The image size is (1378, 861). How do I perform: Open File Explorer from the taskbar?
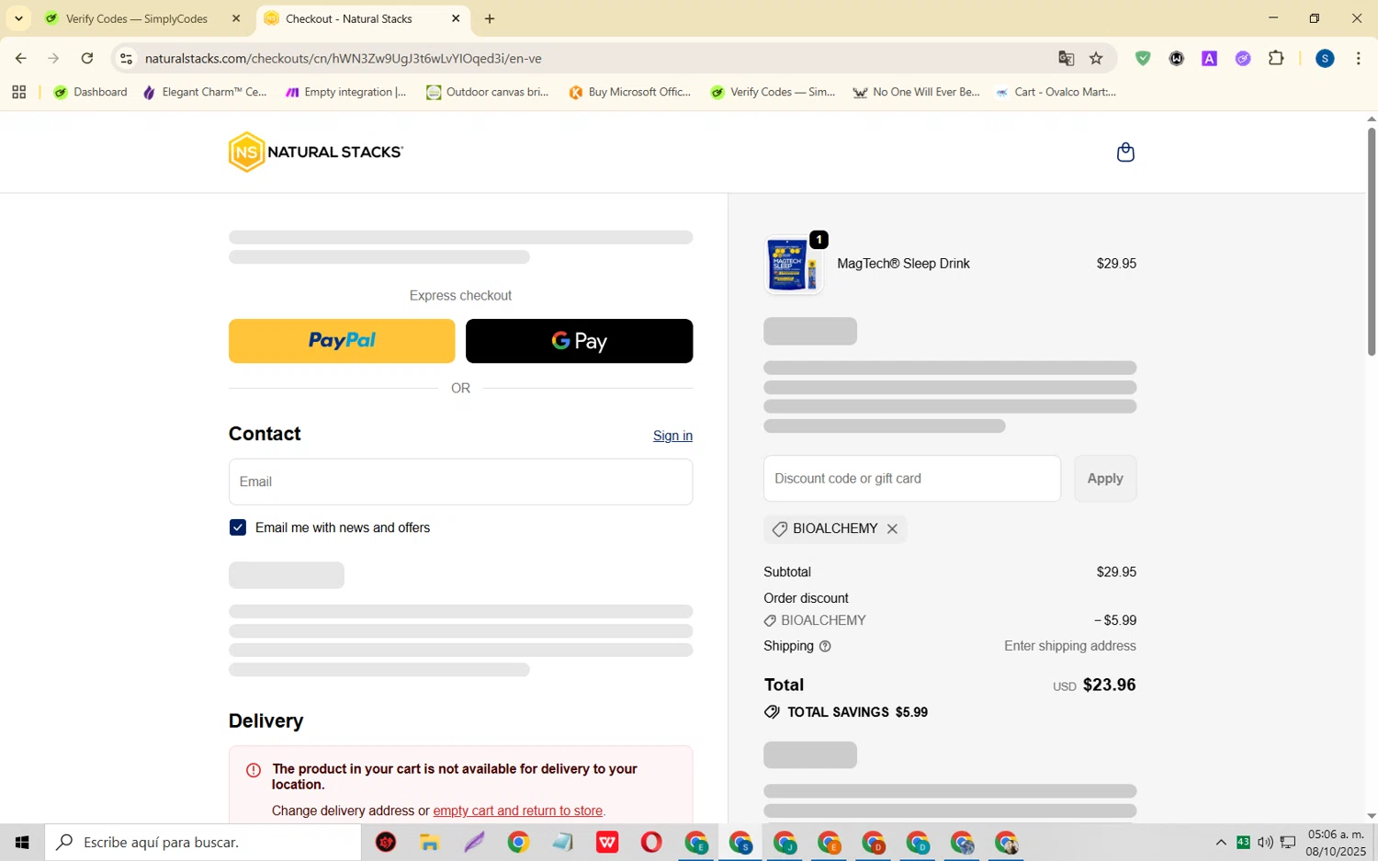430,843
